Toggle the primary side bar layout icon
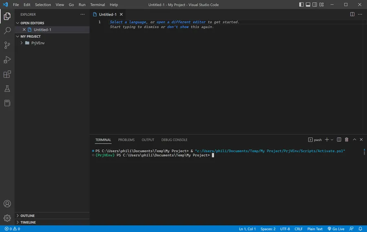This screenshot has width=367, height=232. coord(301,4)
